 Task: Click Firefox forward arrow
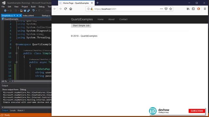tap(60, 9)
